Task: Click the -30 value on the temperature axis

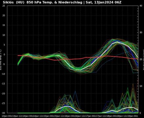Action: 3,113
